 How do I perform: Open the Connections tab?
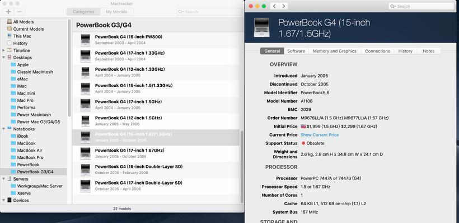377,51
